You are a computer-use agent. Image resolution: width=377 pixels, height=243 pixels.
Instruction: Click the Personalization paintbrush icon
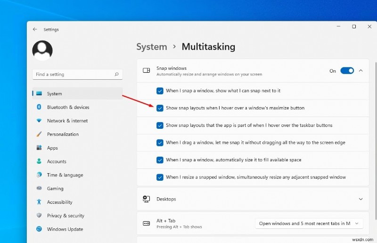(x=39, y=134)
